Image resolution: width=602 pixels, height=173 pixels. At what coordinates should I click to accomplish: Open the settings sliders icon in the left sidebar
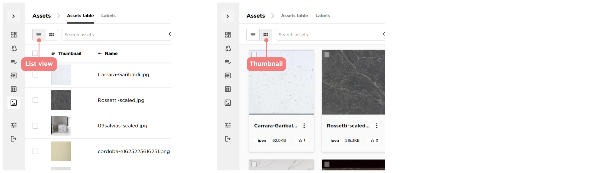[x=14, y=125]
